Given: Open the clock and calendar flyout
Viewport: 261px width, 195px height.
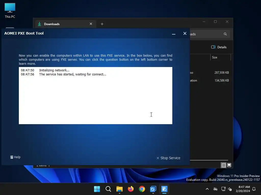Looking at the screenshot, I should pos(243,189).
